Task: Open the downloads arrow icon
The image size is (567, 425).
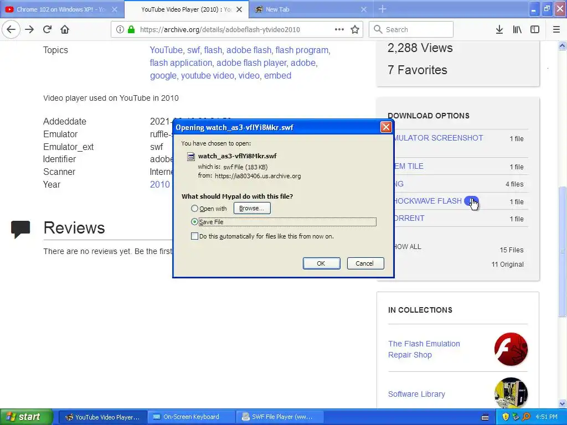Action: (499, 29)
